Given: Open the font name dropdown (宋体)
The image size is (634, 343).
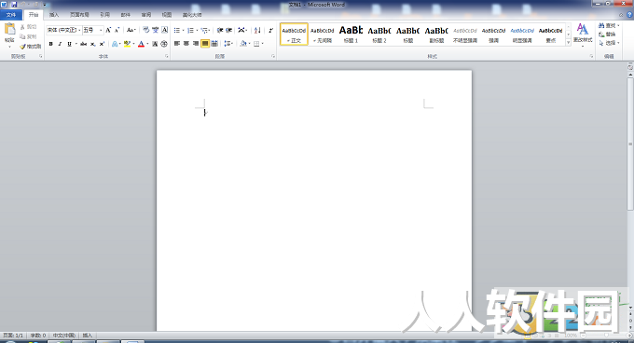Looking at the screenshot, I should click(79, 31).
